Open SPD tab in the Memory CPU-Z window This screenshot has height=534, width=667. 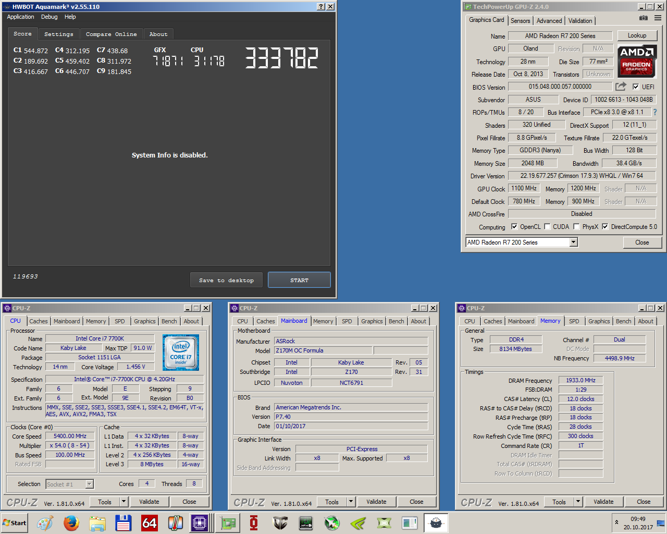[x=574, y=321]
